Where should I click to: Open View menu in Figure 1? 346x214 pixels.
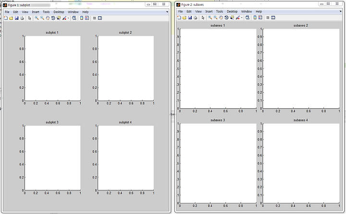pyautogui.click(x=25, y=12)
